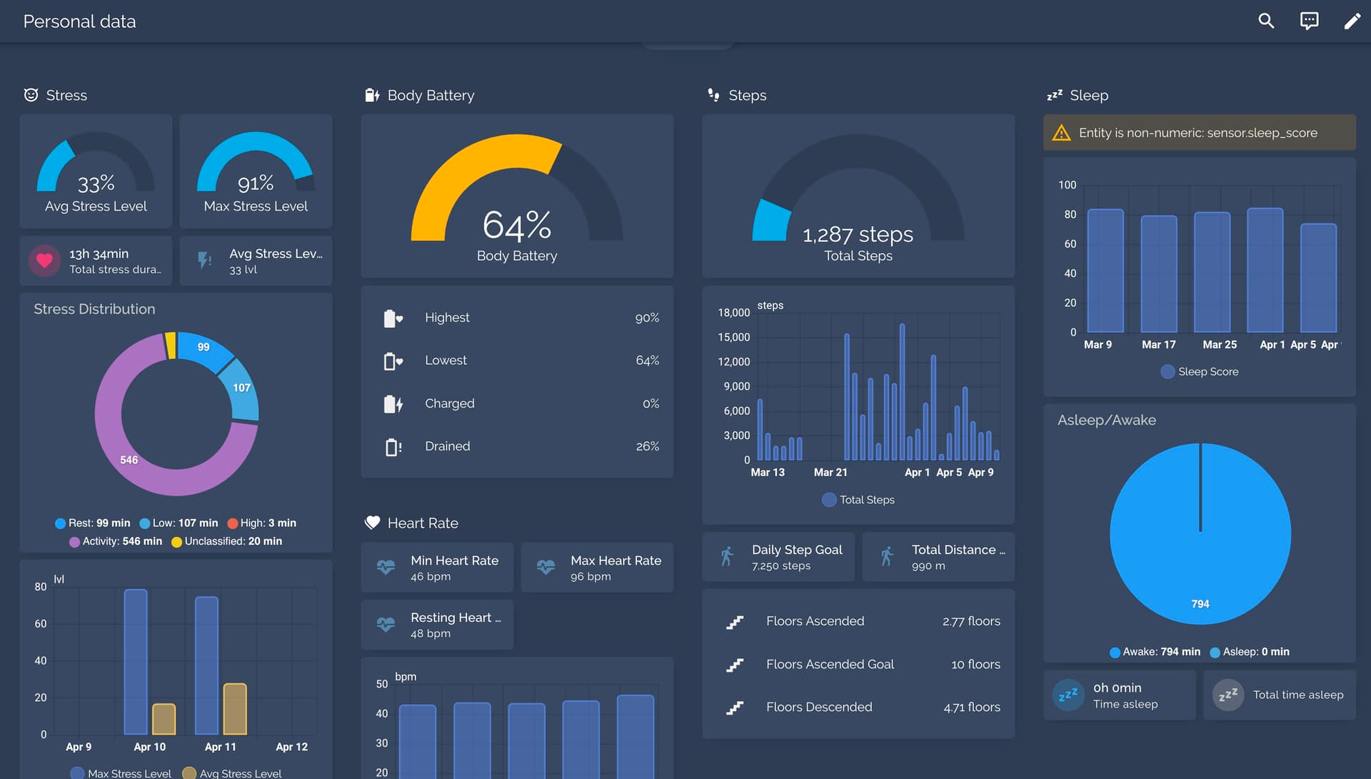This screenshot has height=779, width=1371.
Task: Click the Min Heart Rate pulse icon
Action: [386, 568]
